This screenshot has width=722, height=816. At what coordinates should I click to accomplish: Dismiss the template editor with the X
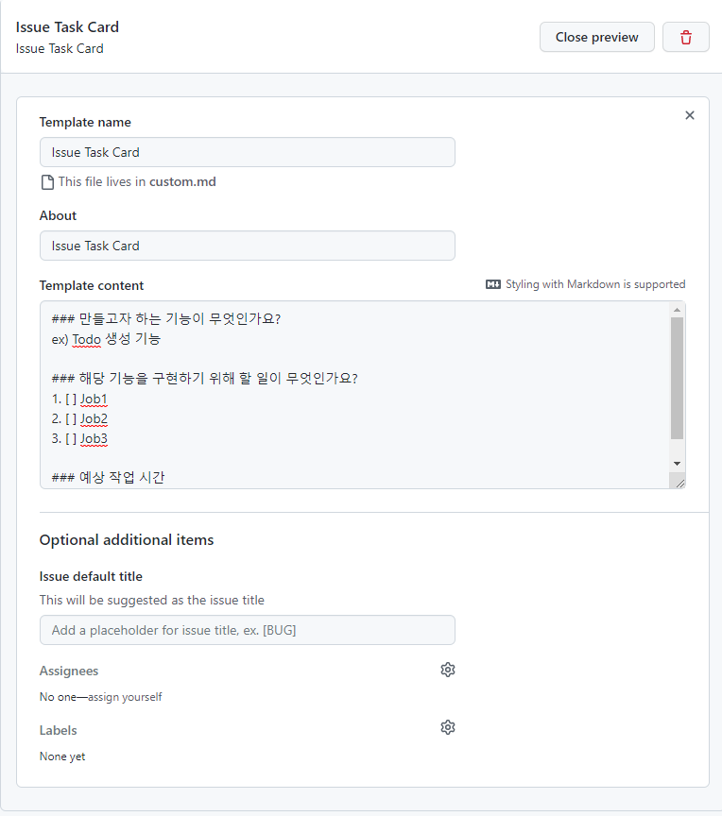(690, 115)
